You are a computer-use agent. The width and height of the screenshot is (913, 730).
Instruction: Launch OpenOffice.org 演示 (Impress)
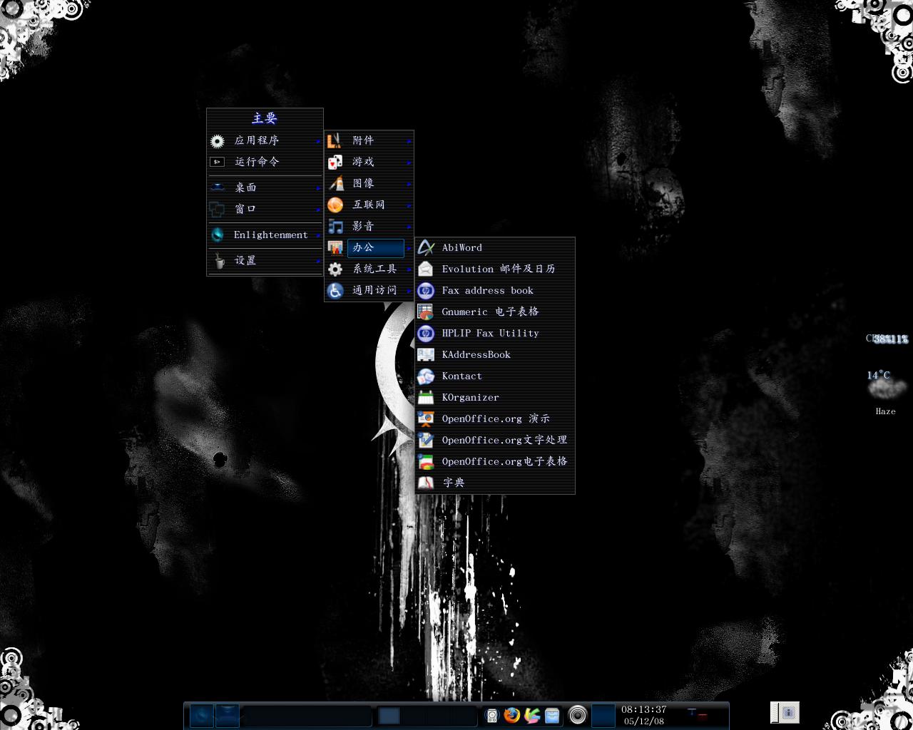(495, 418)
